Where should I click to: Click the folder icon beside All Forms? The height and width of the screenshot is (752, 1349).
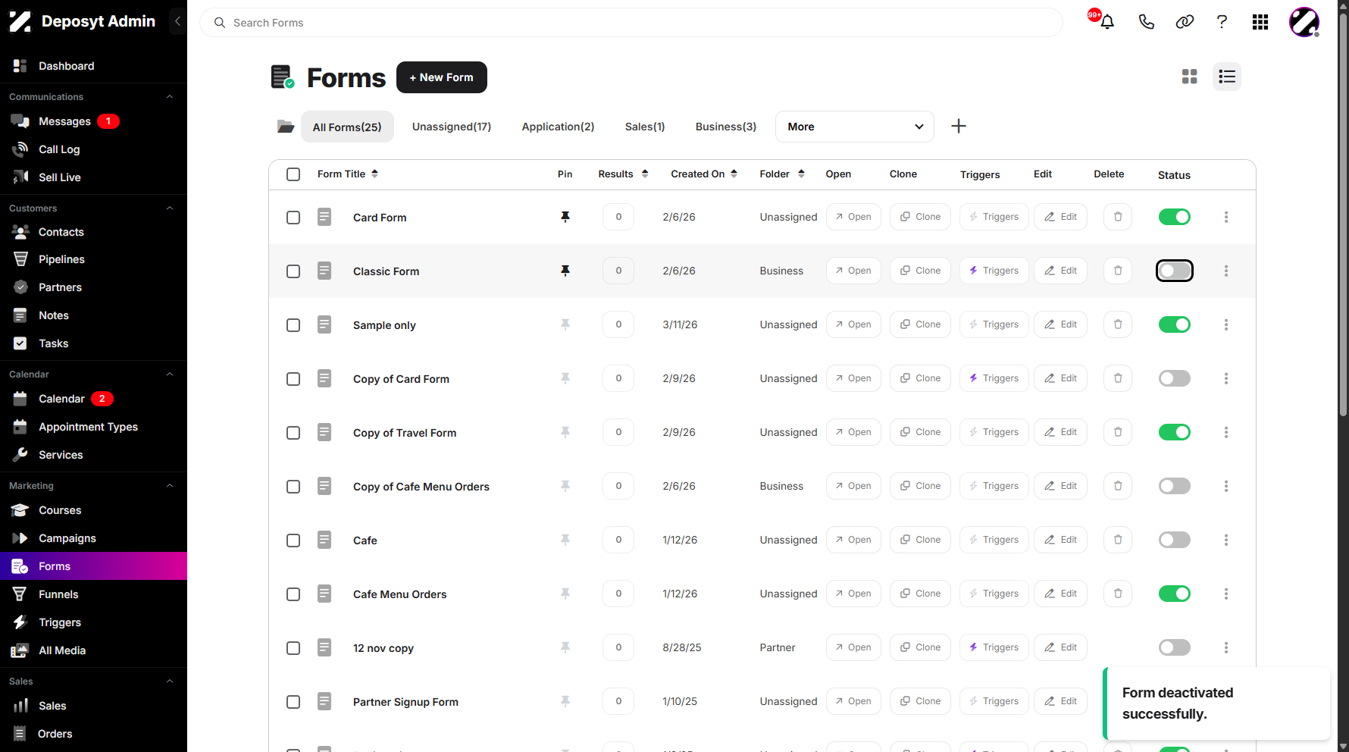tap(285, 126)
